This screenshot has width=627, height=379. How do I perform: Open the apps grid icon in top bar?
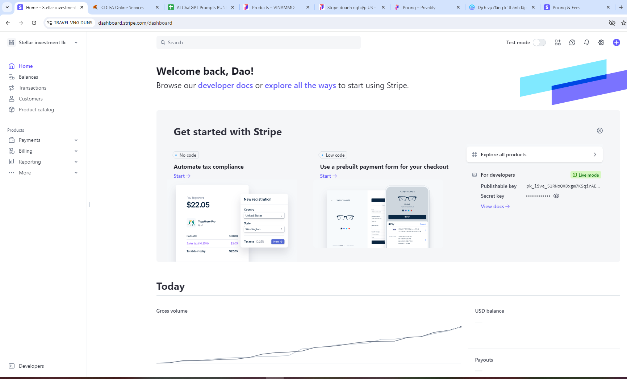(x=558, y=42)
